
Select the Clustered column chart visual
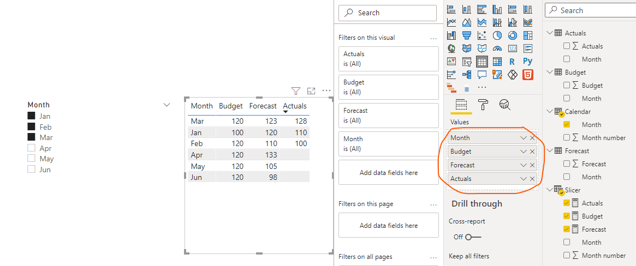[497, 9]
